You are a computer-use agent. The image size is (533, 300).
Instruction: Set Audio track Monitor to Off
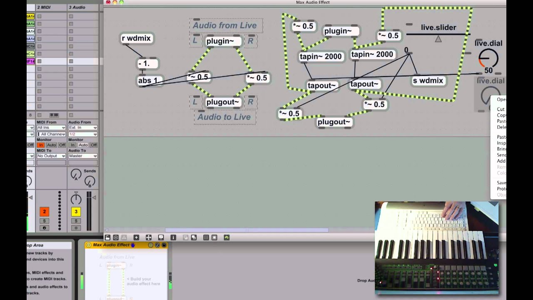(93, 145)
